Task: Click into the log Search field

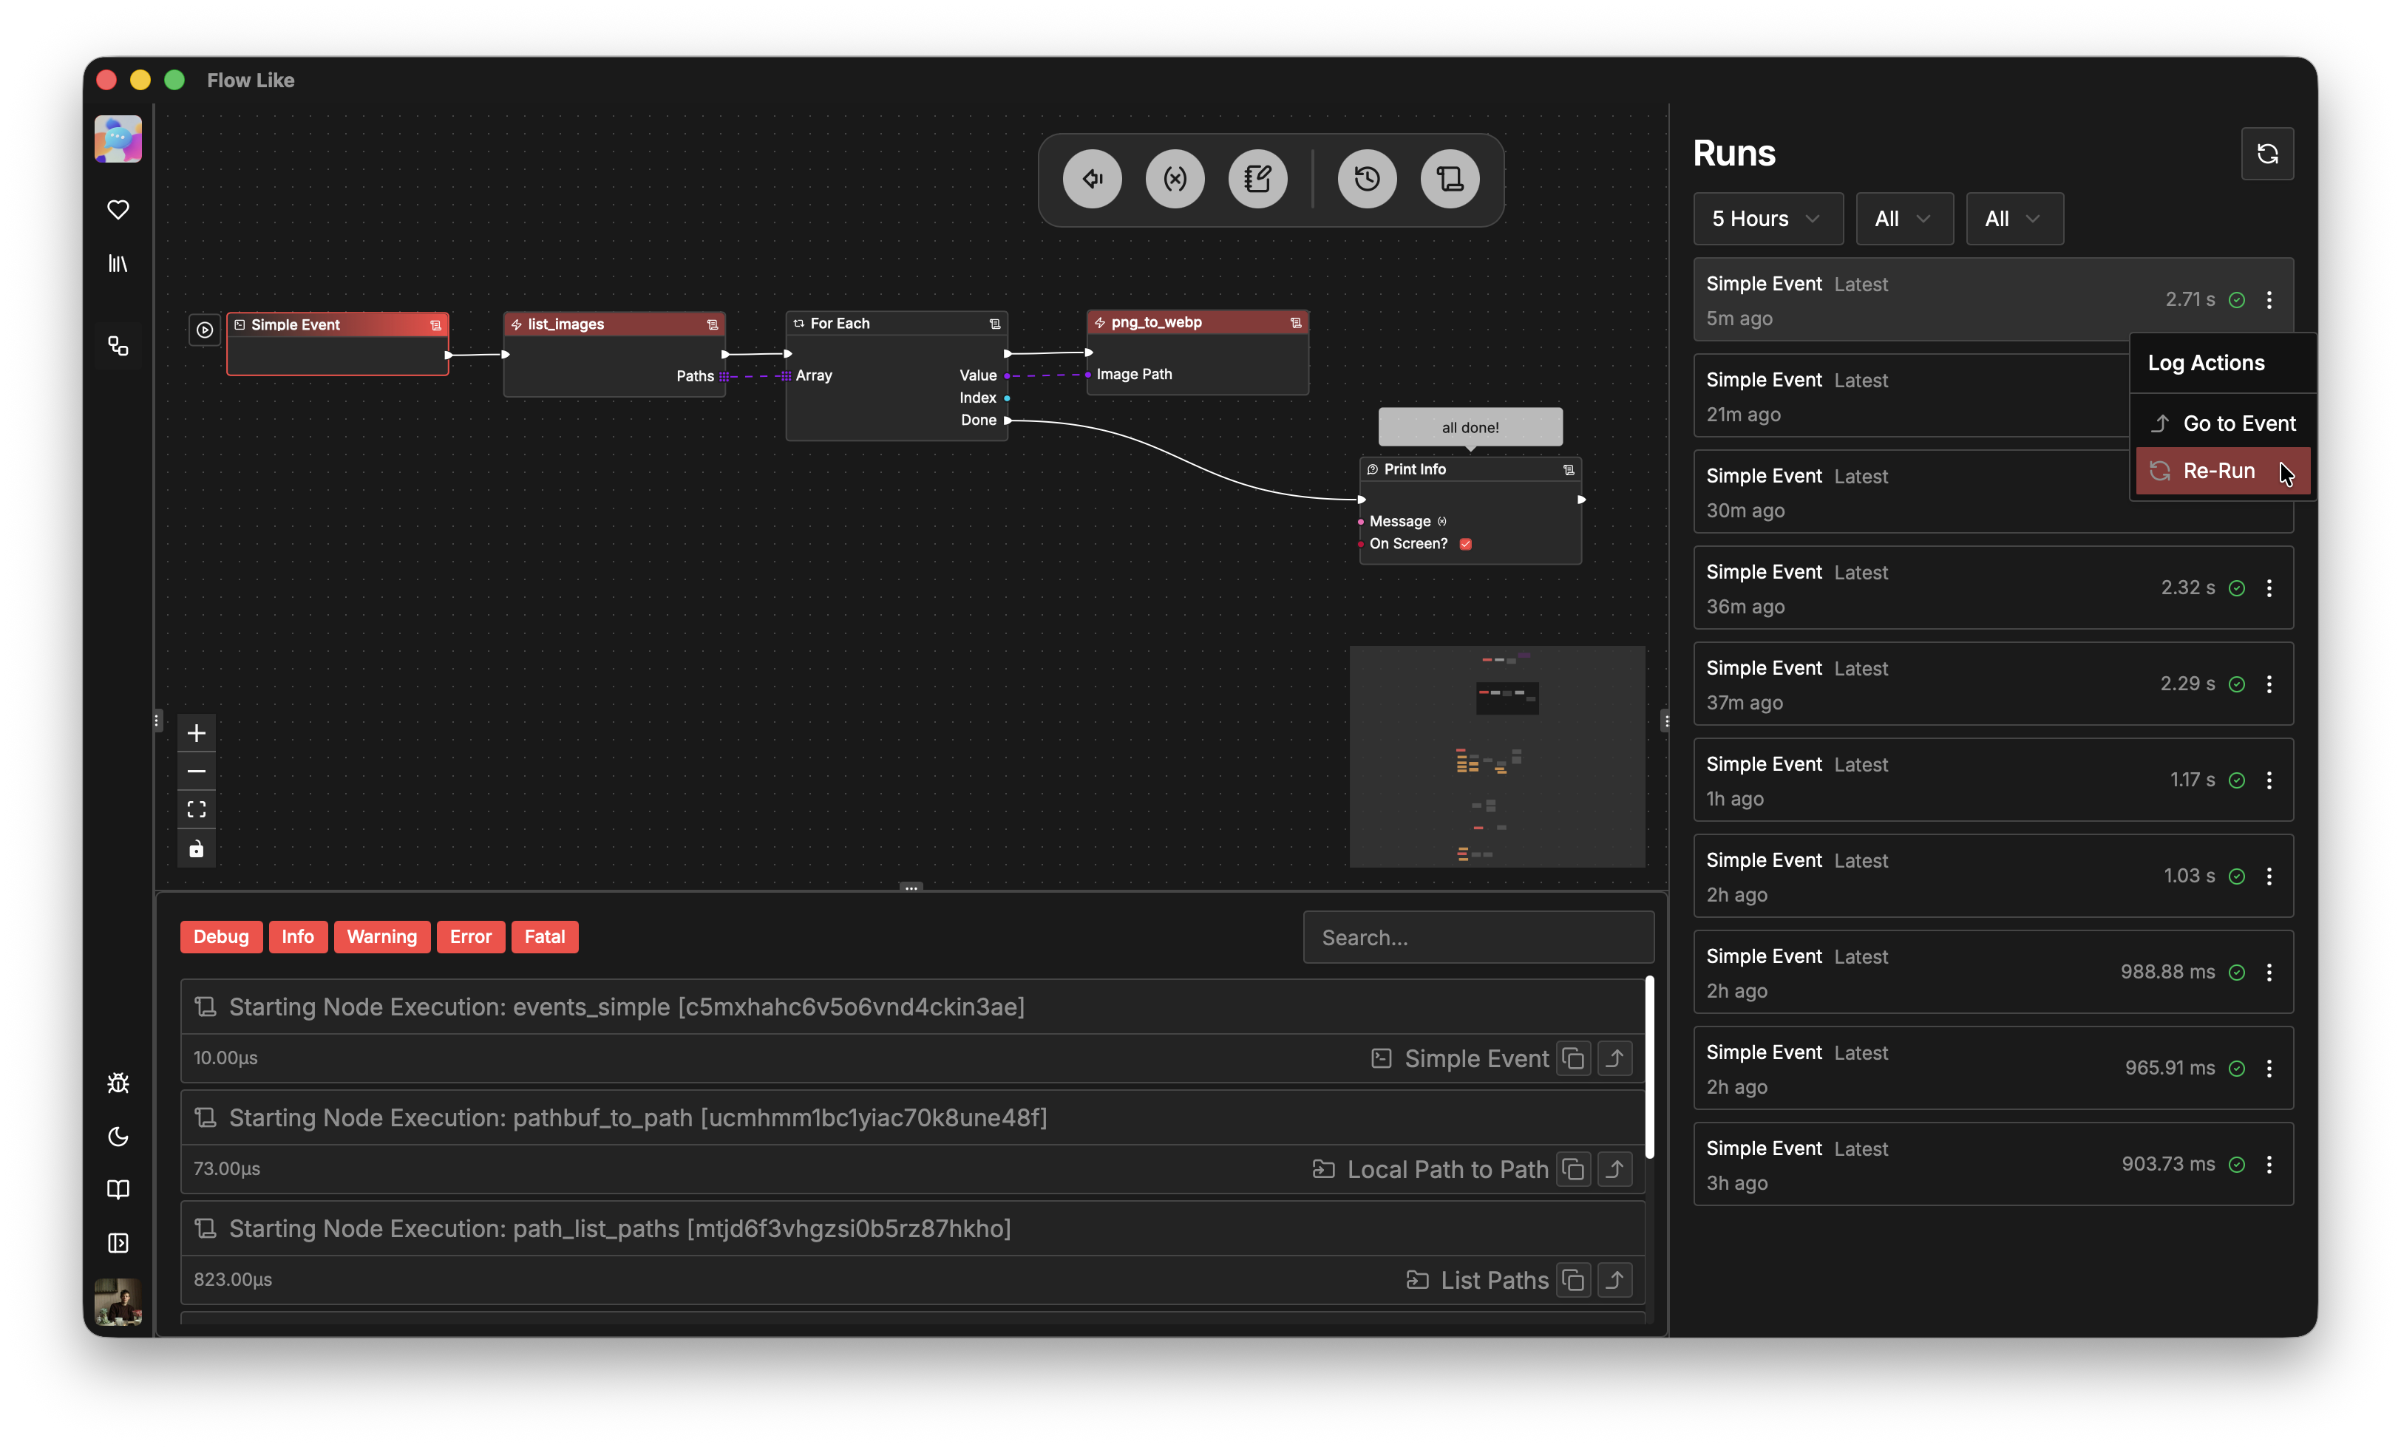Action: click(1476, 936)
